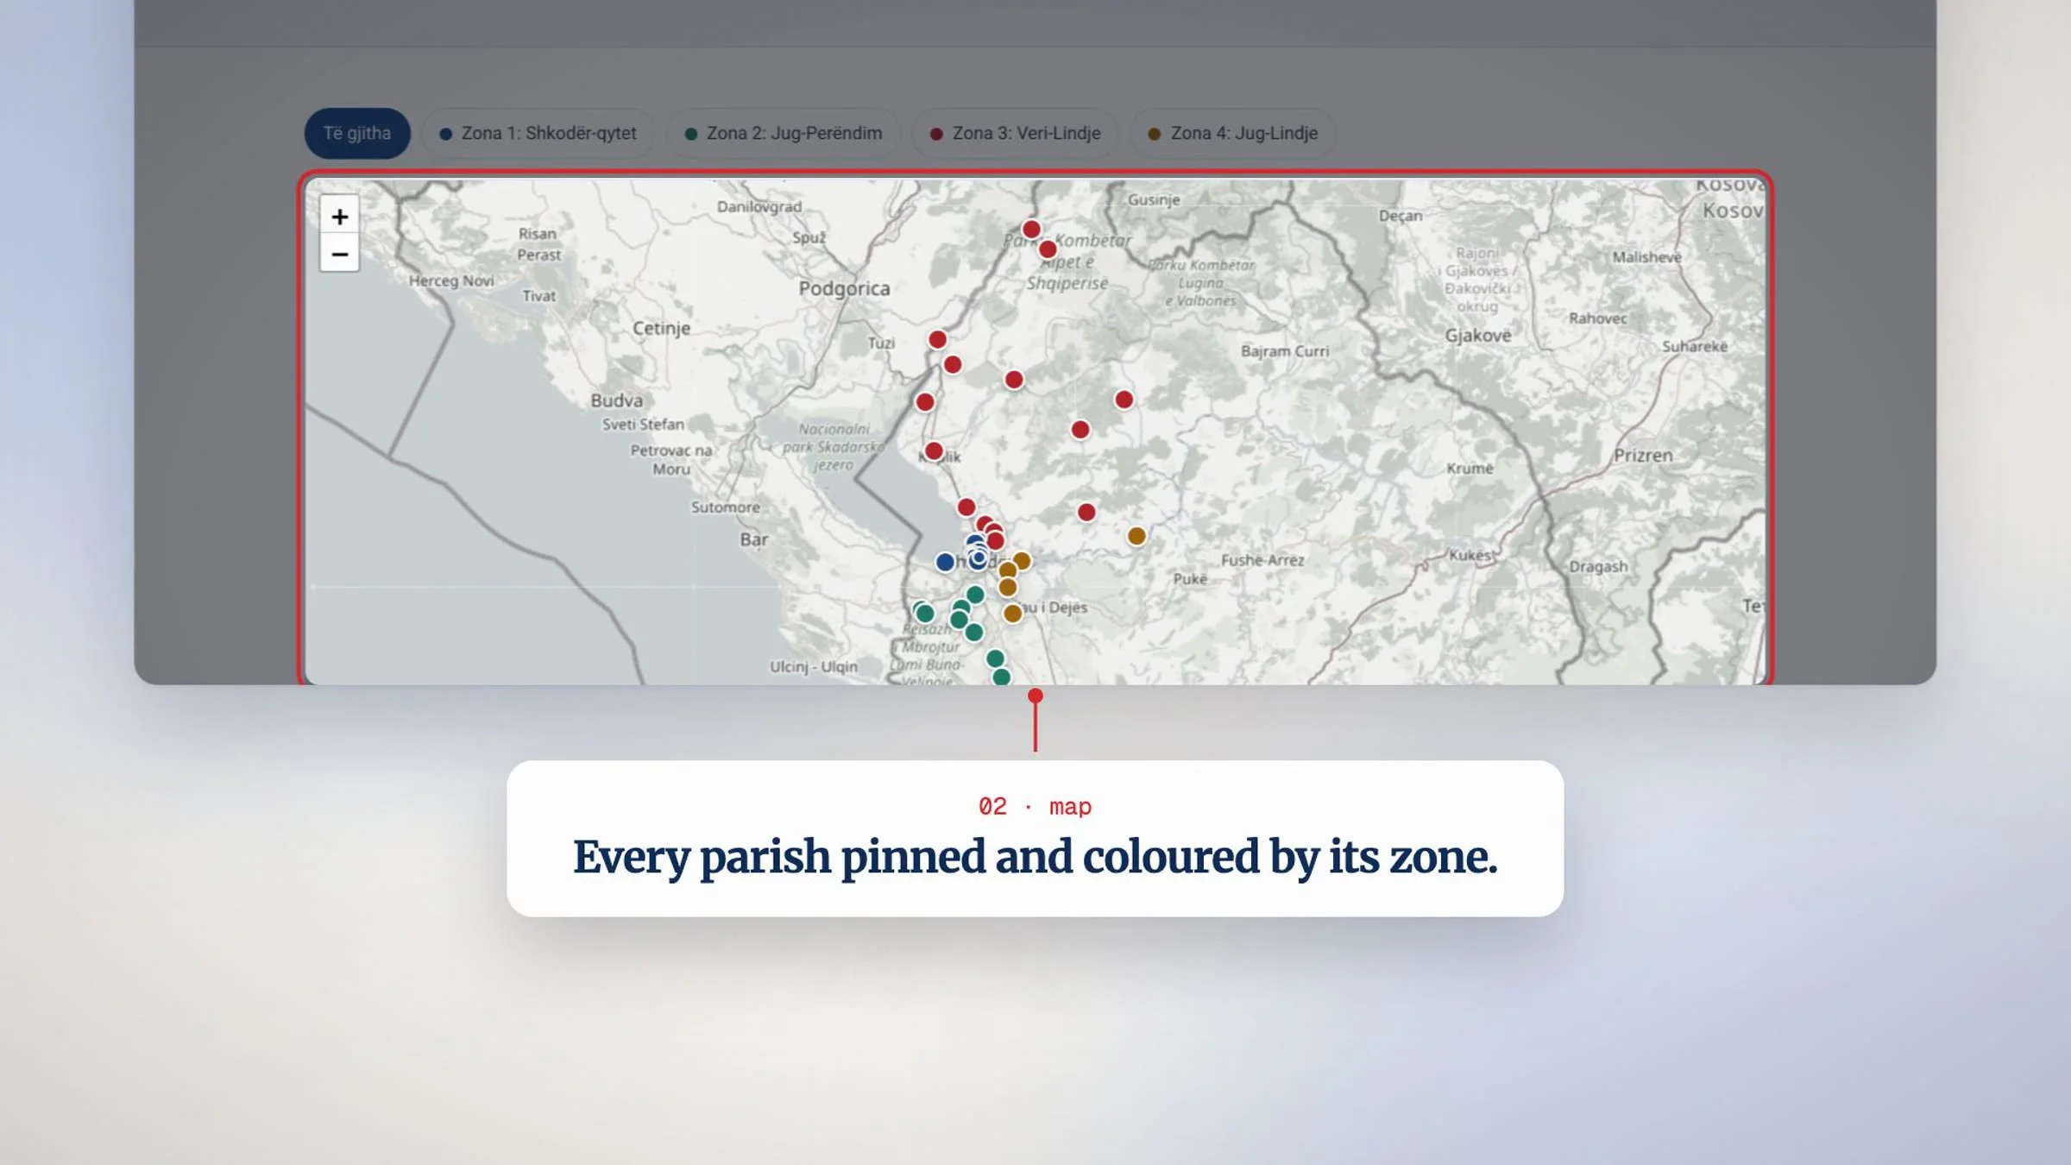Filter by Zona 4: Jug-Lindje
Image resolution: width=2071 pixels, height=1165 pixels.
point(1233,133)
